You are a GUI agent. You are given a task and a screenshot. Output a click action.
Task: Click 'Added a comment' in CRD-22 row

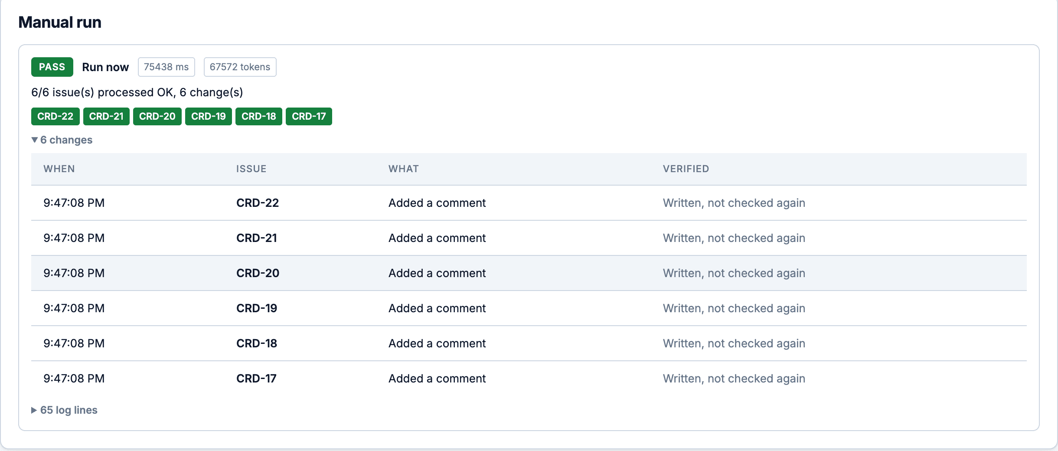click(x=437, y=203)
